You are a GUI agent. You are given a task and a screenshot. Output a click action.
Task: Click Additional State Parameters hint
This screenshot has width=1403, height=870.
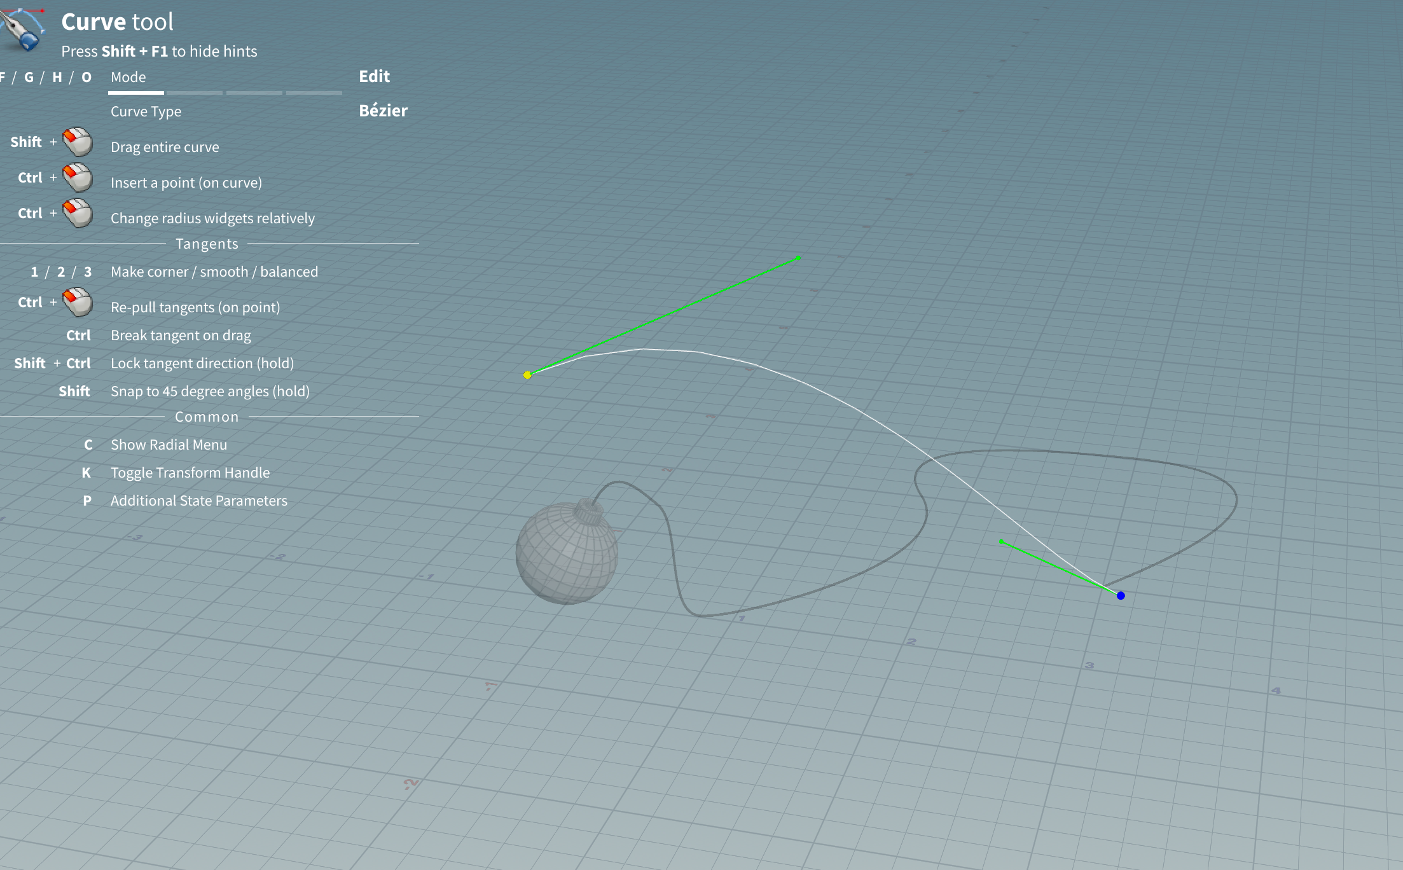tap(198, 501)
